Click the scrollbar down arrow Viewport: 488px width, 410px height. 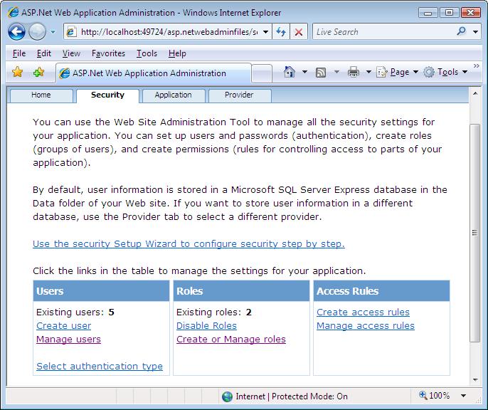click(x=475, y=380)
